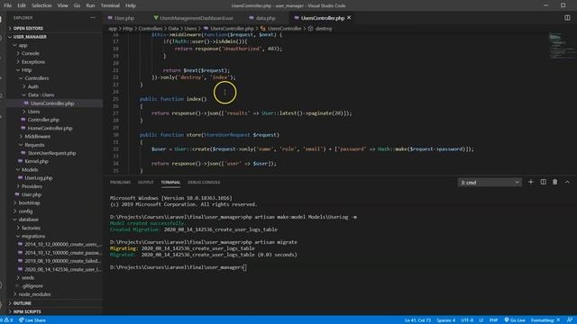This screenshot has width=577, height=324.
Task: Open HomeController.php from the explorer
Action: 50,128
